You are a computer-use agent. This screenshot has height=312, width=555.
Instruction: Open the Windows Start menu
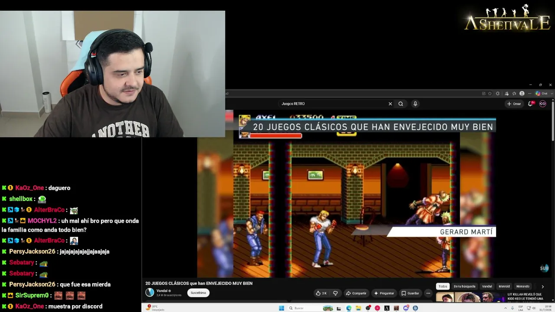coord(281,308)
